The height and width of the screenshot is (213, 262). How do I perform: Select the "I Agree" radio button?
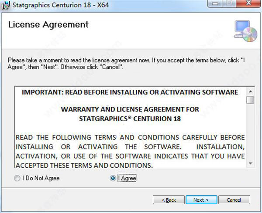pyautogui.click(x=113, y=178)
